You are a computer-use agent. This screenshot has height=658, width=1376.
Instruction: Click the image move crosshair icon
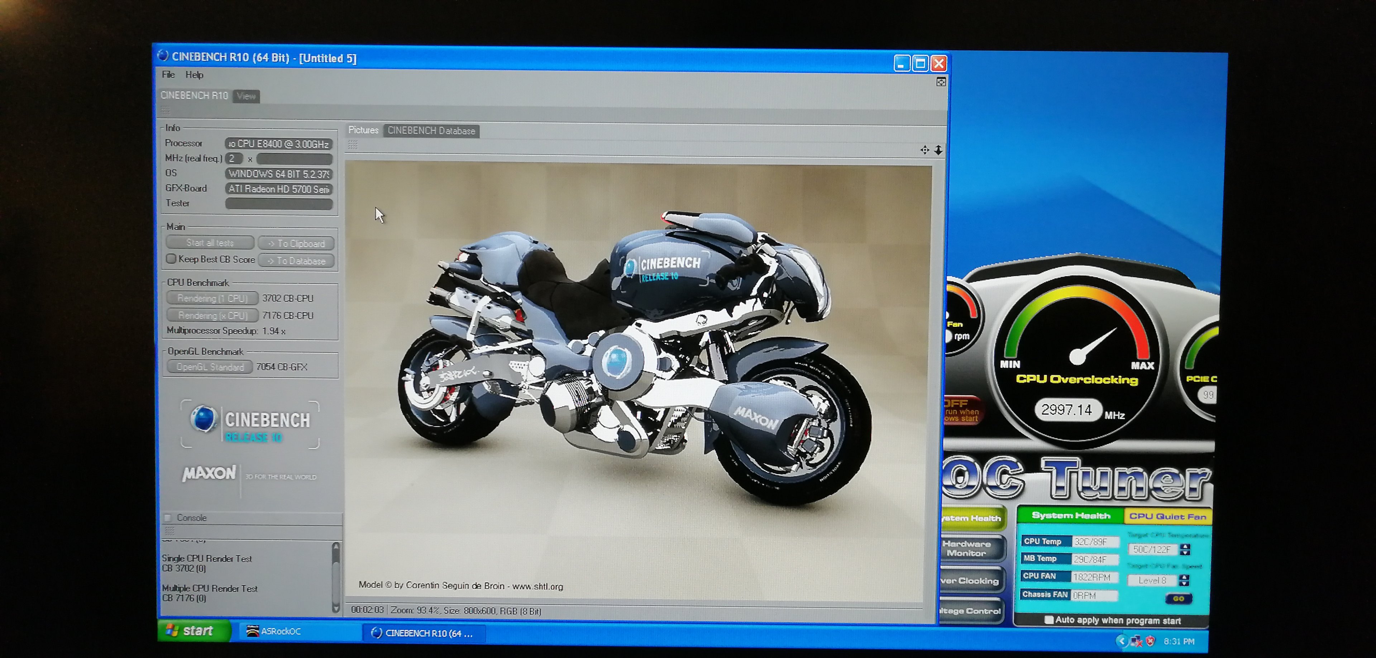[x=924, y=150]
